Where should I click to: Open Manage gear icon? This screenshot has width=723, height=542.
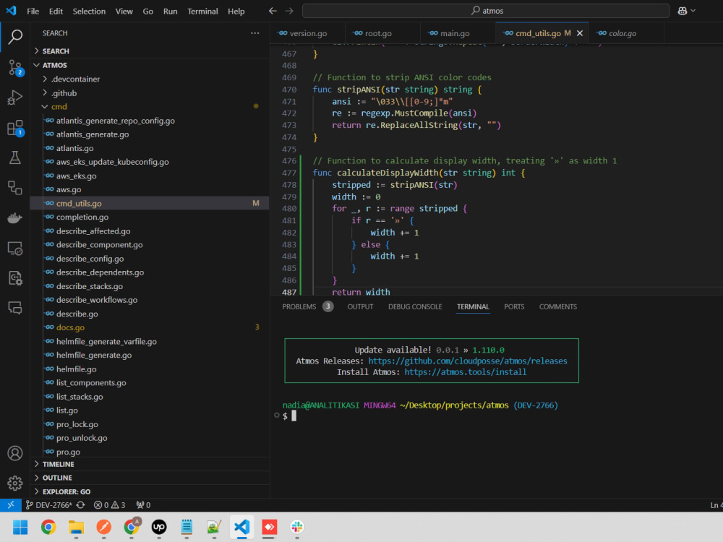point(14,483)
